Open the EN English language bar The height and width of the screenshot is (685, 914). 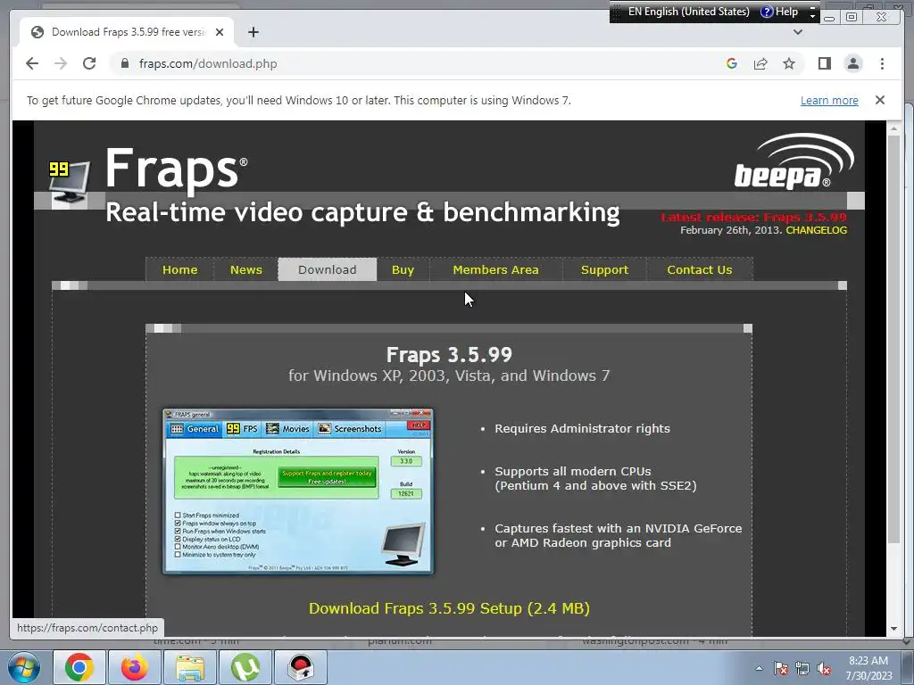click(688, 12)
